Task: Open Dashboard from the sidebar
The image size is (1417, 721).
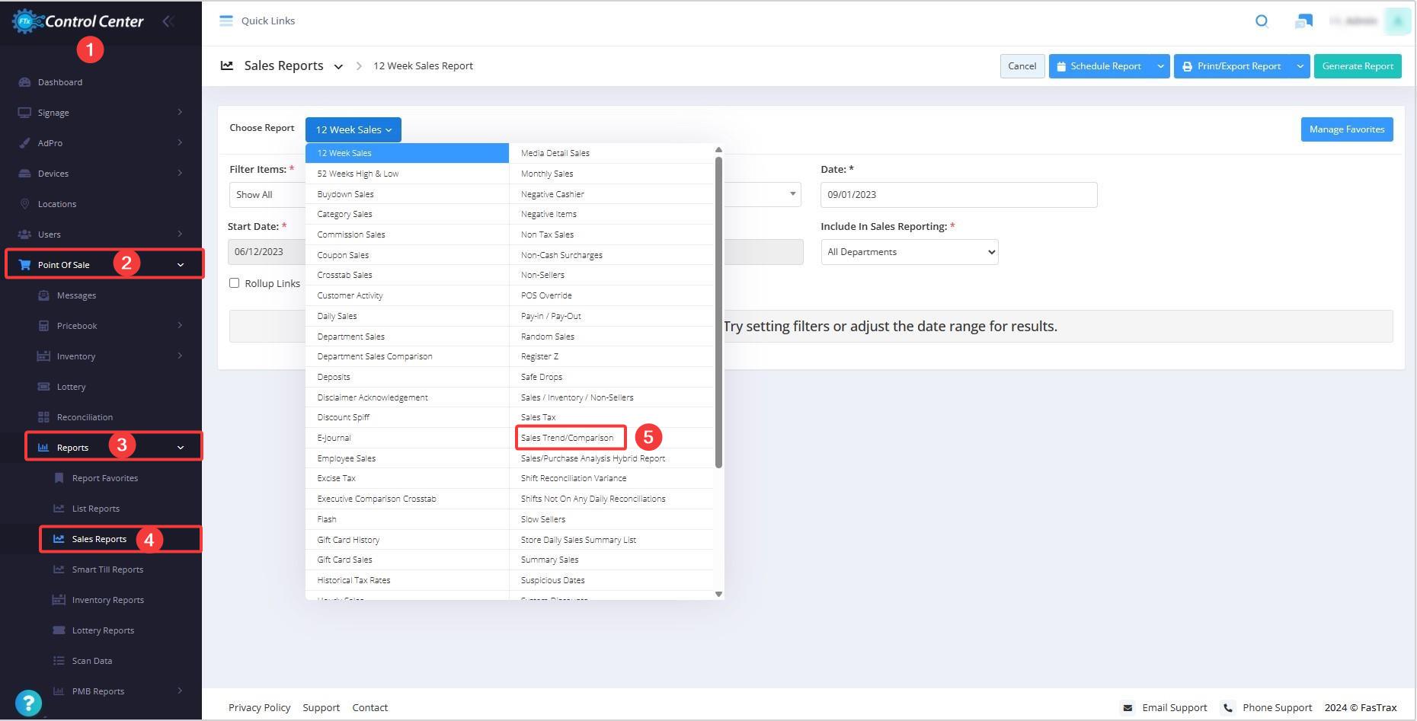Action: [60, 82]
